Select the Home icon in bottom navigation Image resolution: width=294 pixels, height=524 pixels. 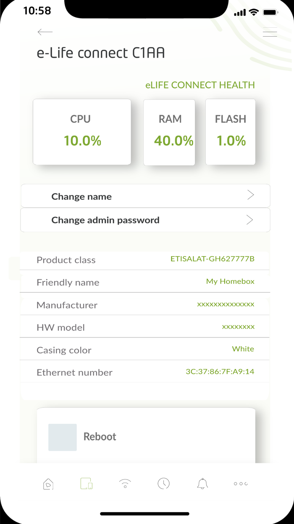point(48,484)
